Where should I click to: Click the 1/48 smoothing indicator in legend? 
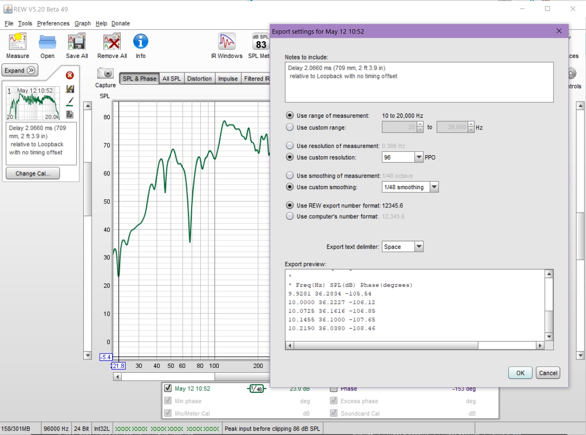tap(256, 389)
